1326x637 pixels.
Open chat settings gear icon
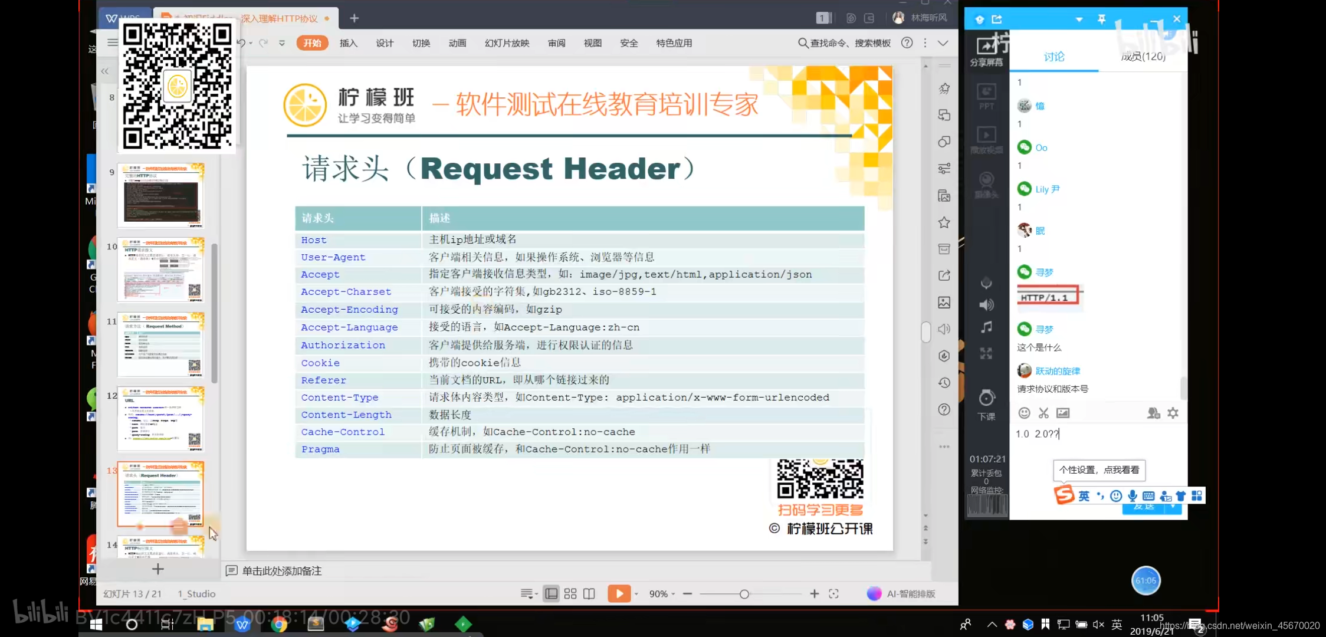[x=1173, y=413]
